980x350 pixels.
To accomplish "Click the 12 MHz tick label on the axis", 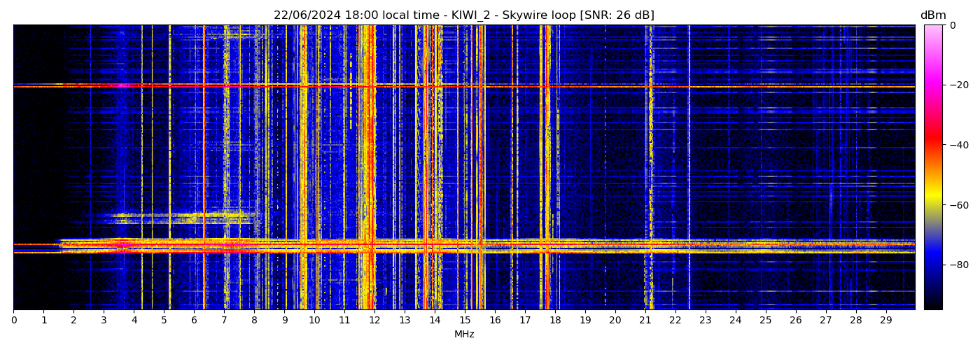I will click(x=374, y=321).
